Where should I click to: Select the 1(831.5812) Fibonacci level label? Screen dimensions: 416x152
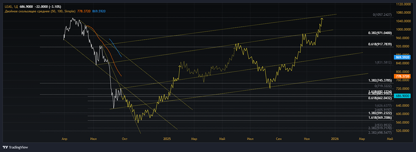point(383,63)
